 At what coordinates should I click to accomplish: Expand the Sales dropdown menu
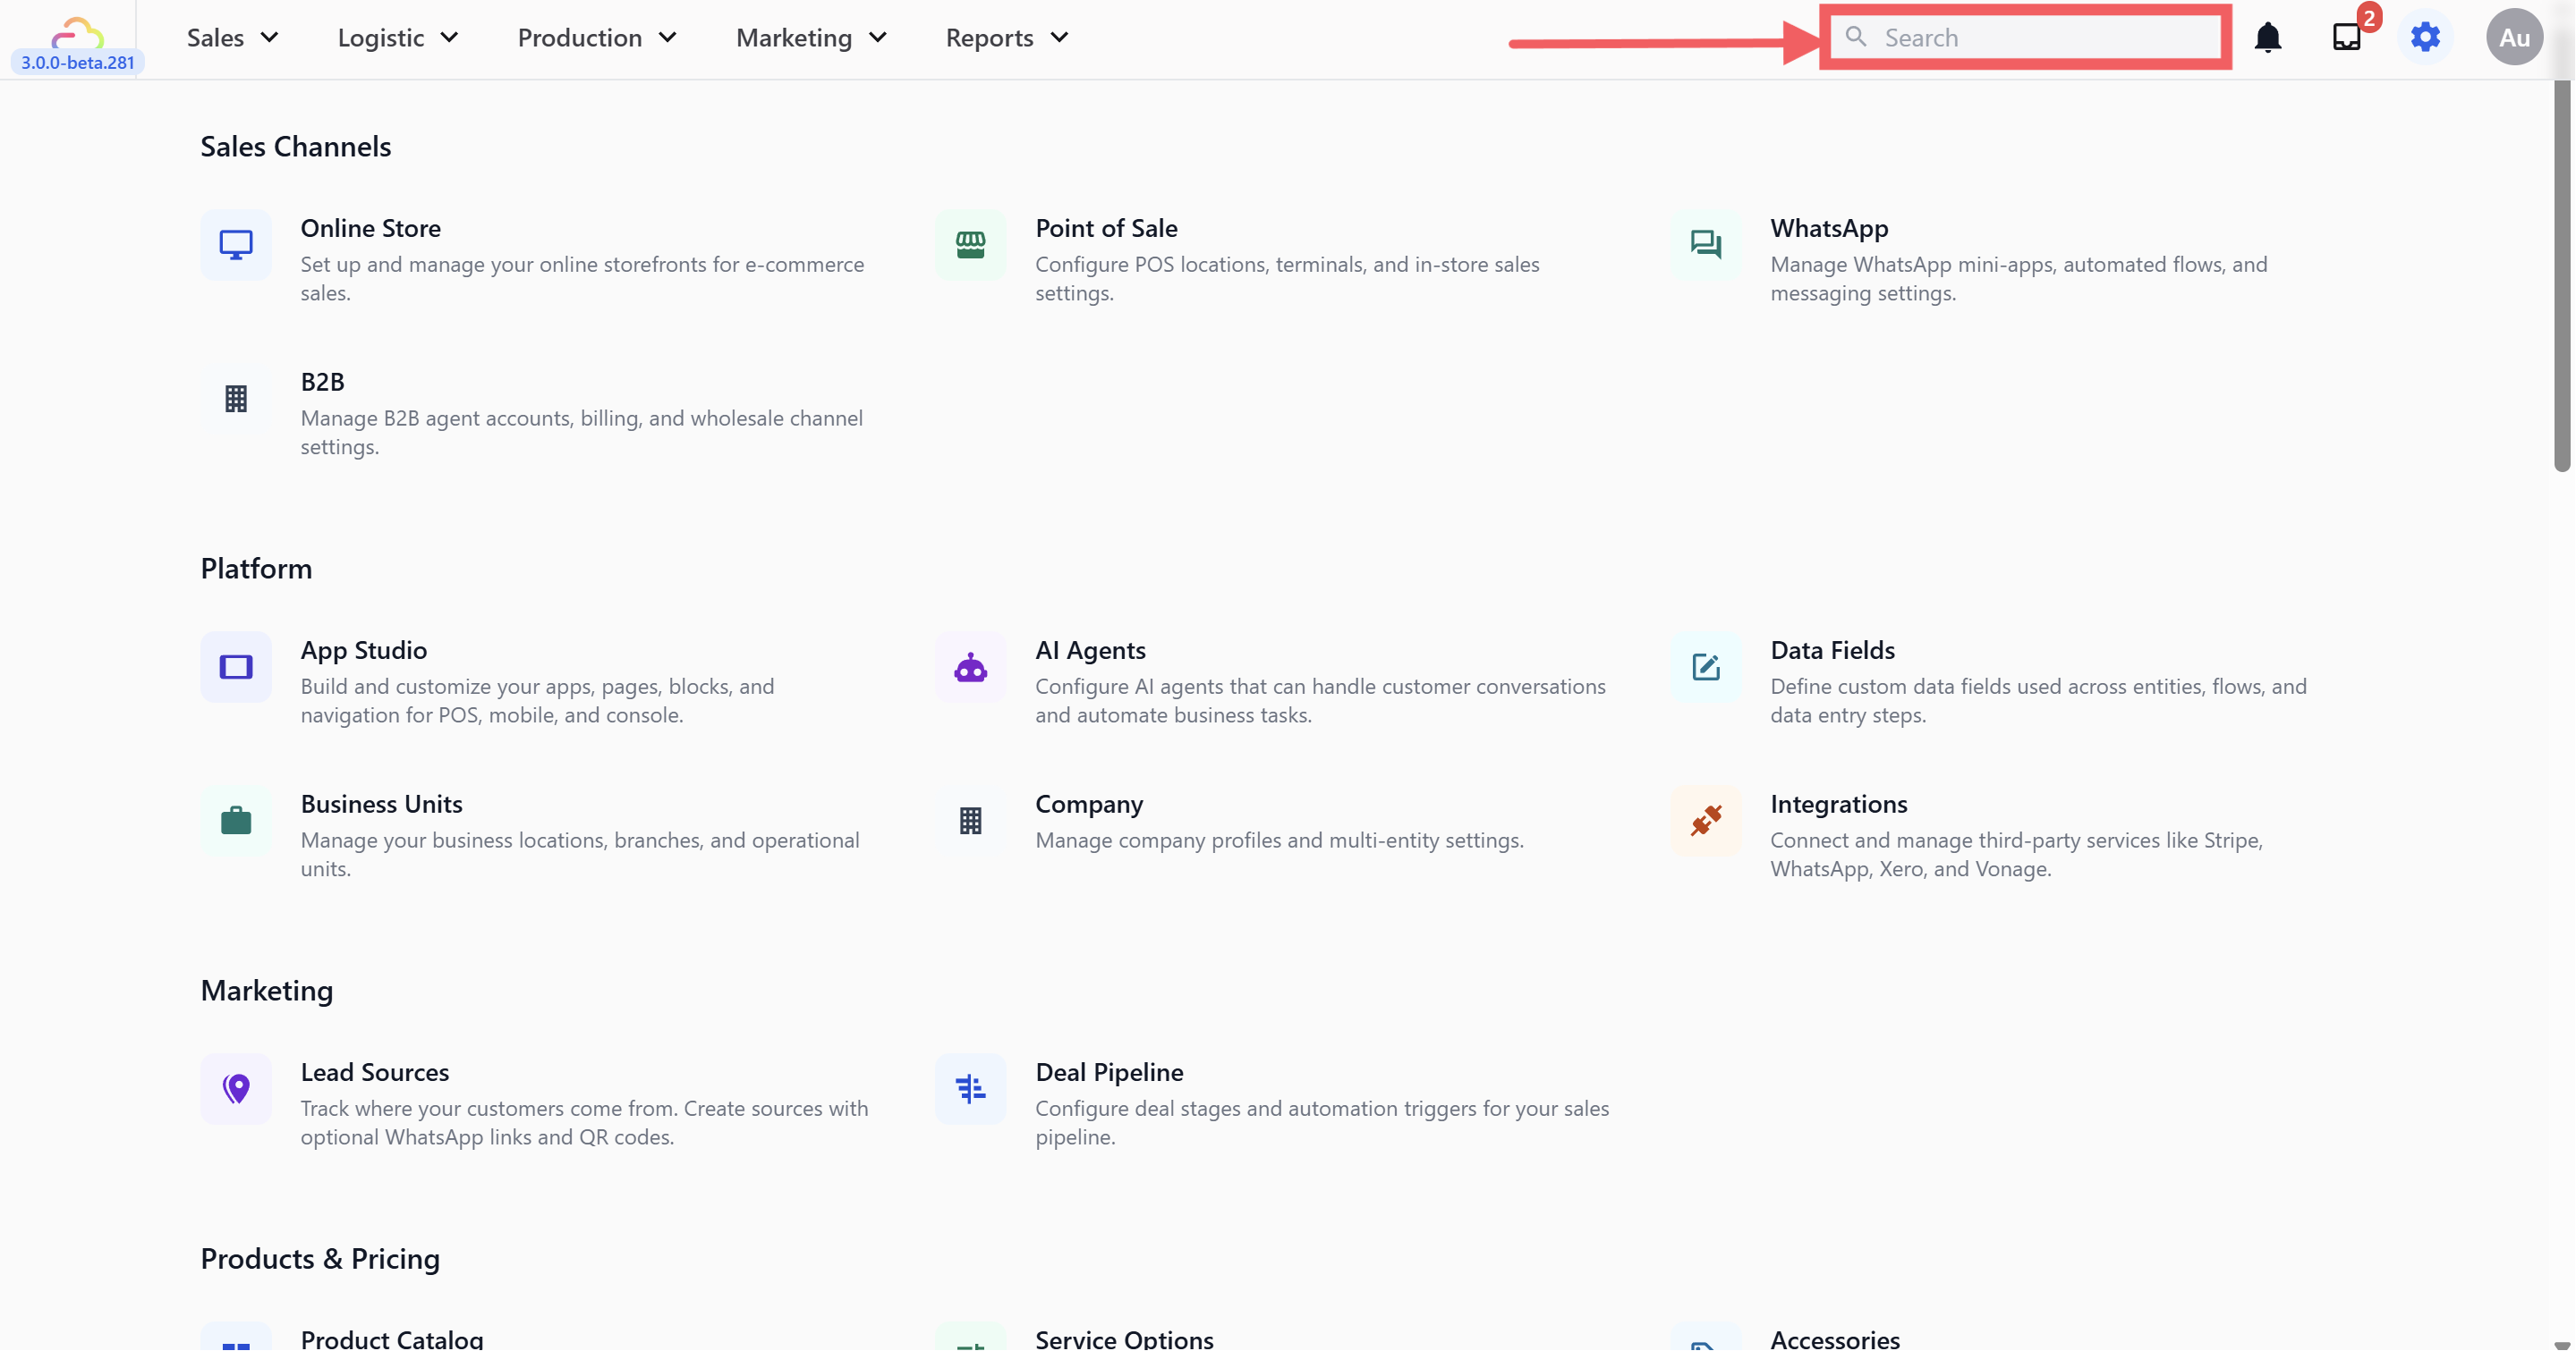click(x=232, y=38)
